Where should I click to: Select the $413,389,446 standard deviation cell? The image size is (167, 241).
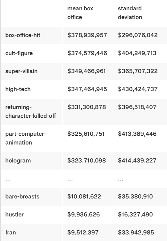(137, 134)
